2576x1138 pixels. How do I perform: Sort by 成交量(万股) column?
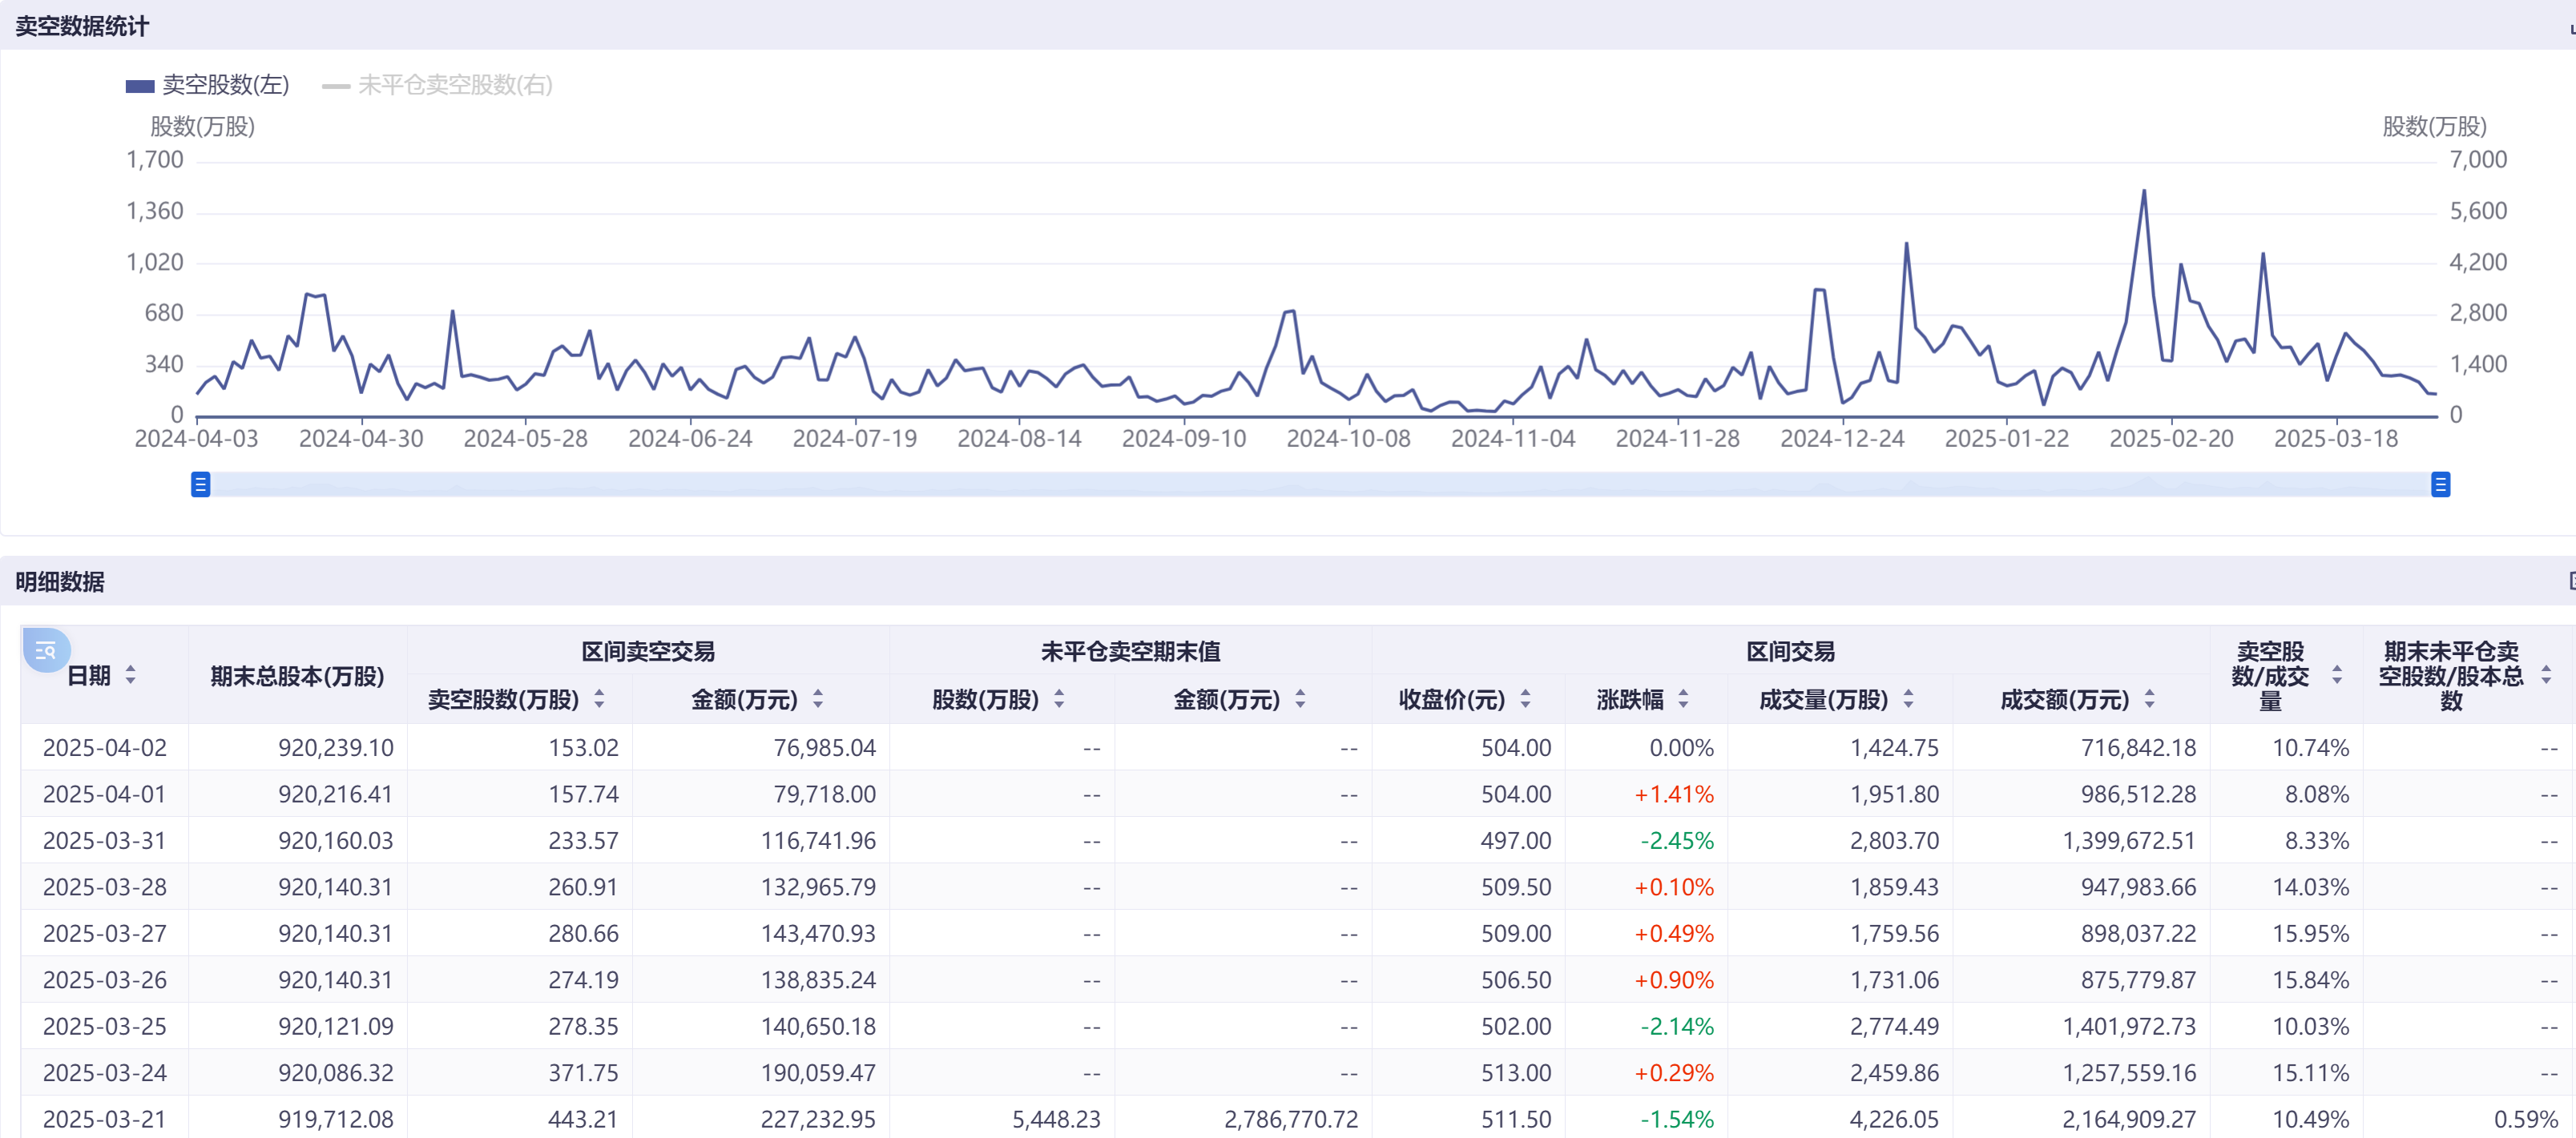point(1908,699)
